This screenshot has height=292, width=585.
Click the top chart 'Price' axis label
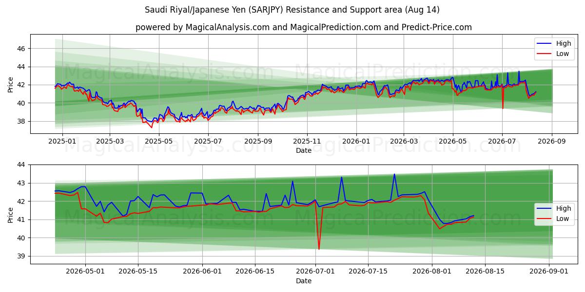coord(11,84)
